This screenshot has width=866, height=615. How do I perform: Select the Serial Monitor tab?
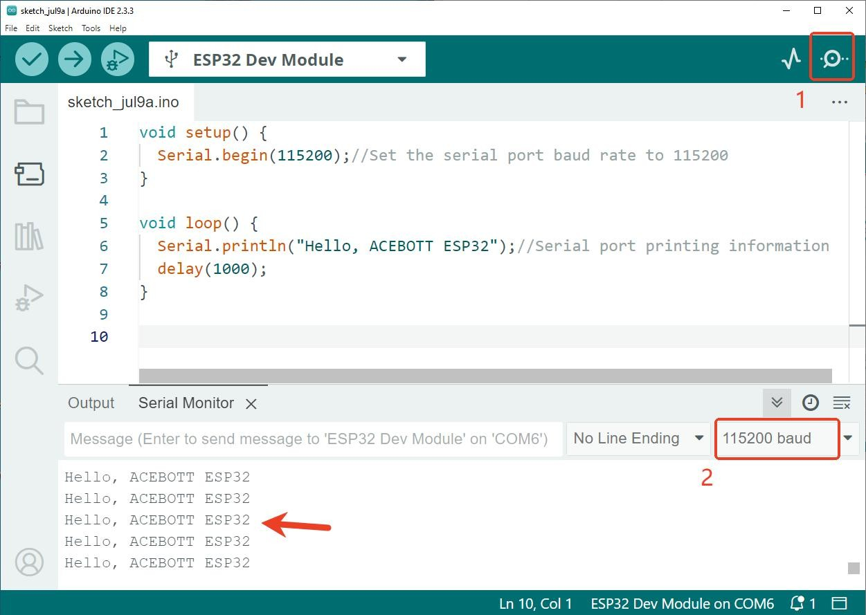186,403
